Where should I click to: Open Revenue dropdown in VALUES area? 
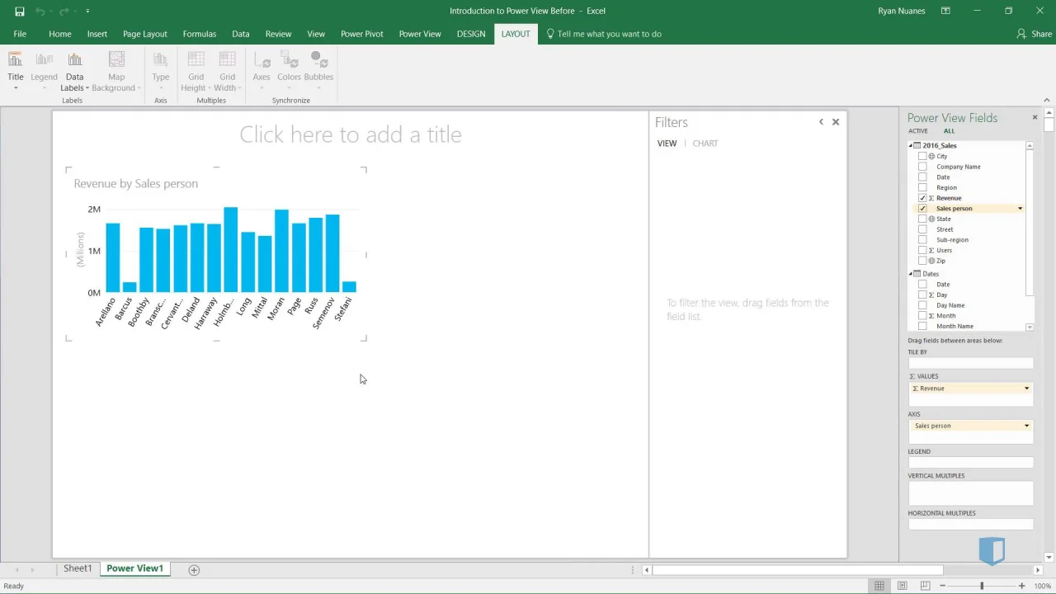click(x=1027, y=389)
